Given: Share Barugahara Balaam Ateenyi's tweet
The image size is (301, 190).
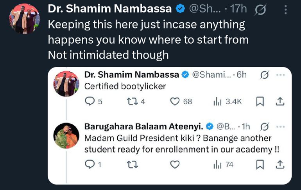Looking at the screenshot, I should tap(279, 165).
